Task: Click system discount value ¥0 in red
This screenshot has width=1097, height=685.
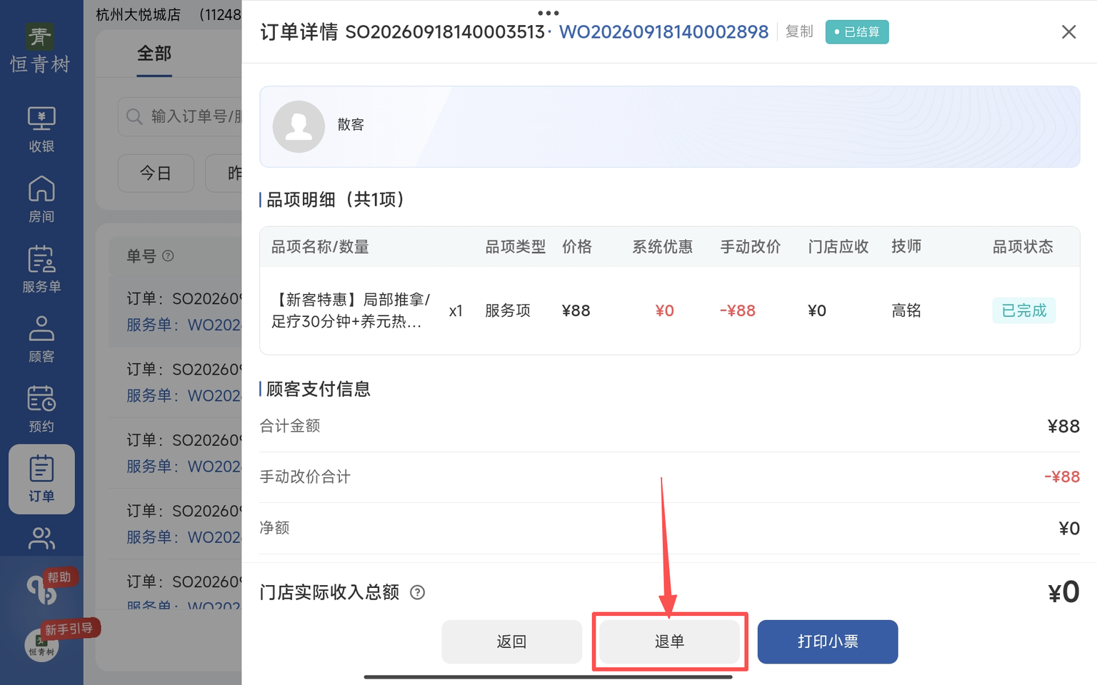Action: 665,310
